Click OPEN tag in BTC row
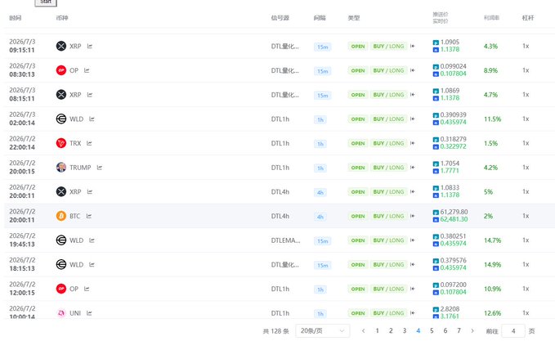555x341 pixels. click(x=358, y=216)
